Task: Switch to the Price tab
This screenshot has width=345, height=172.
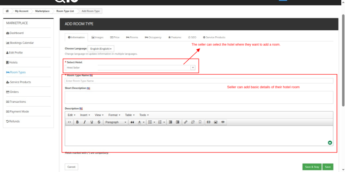Action: tap(115, 37)
